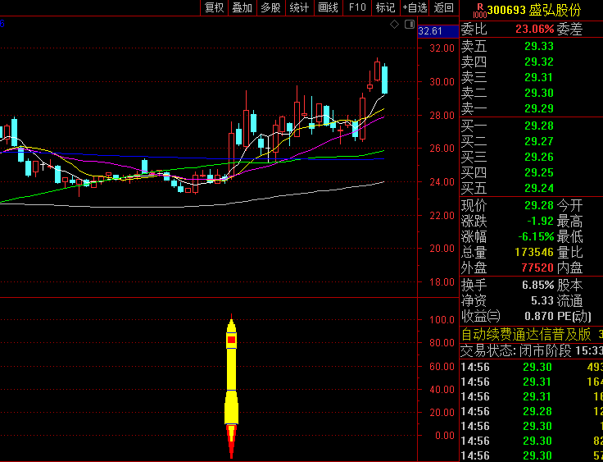Toggle the side panel square icon
Image resolution: width=603 pixels, height=462 pixels.
tap(410, 25)
